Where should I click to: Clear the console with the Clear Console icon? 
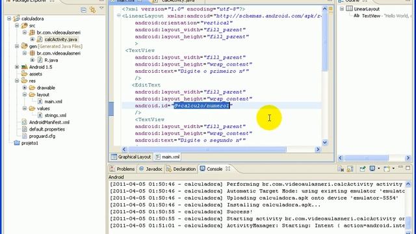pos(341,169)
